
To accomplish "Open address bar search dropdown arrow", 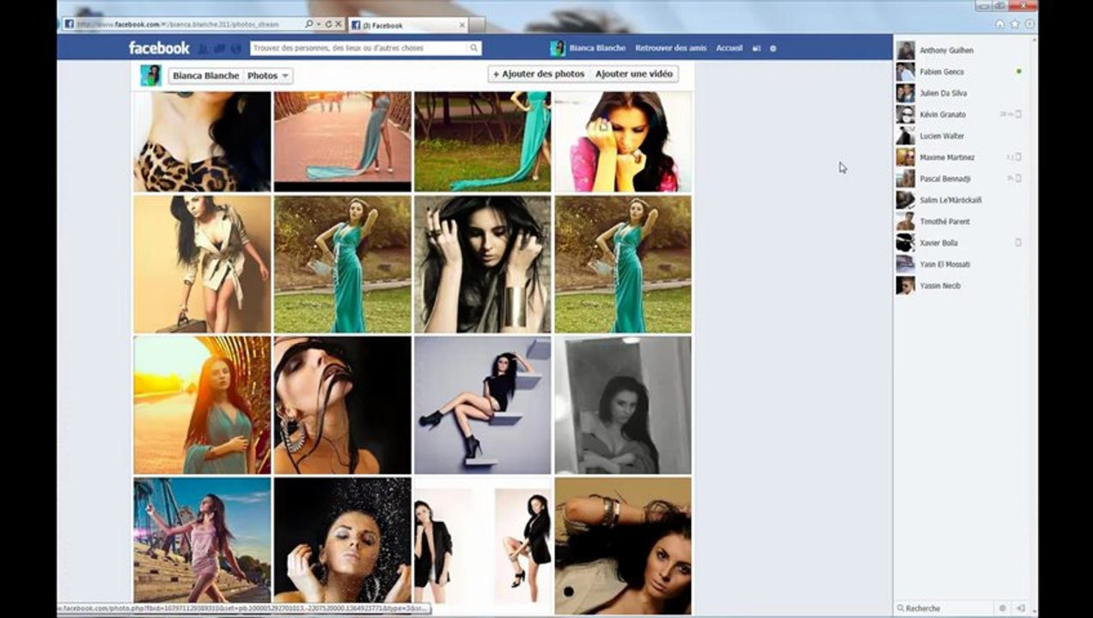I will (320, 24).
